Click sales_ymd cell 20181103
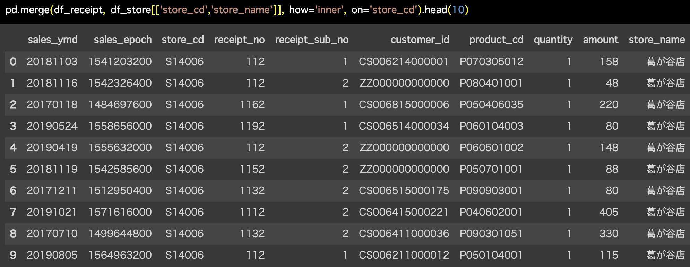The height and width of the screenshot is (267, 690). tap(52, 62)
